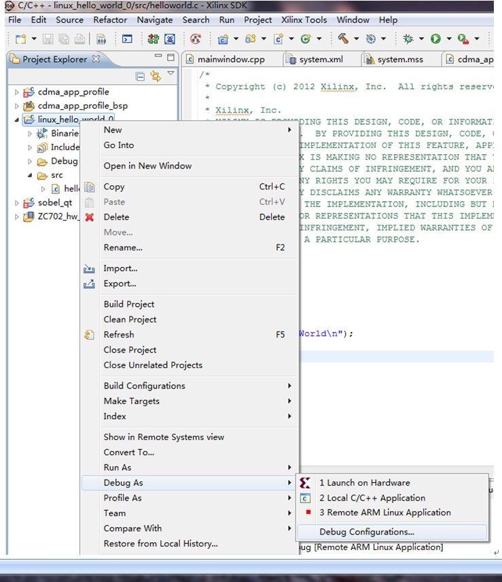Expand the ZC702_hw project node
The height and width of the screenshot is (582, 502).
[x=16, y=217]
